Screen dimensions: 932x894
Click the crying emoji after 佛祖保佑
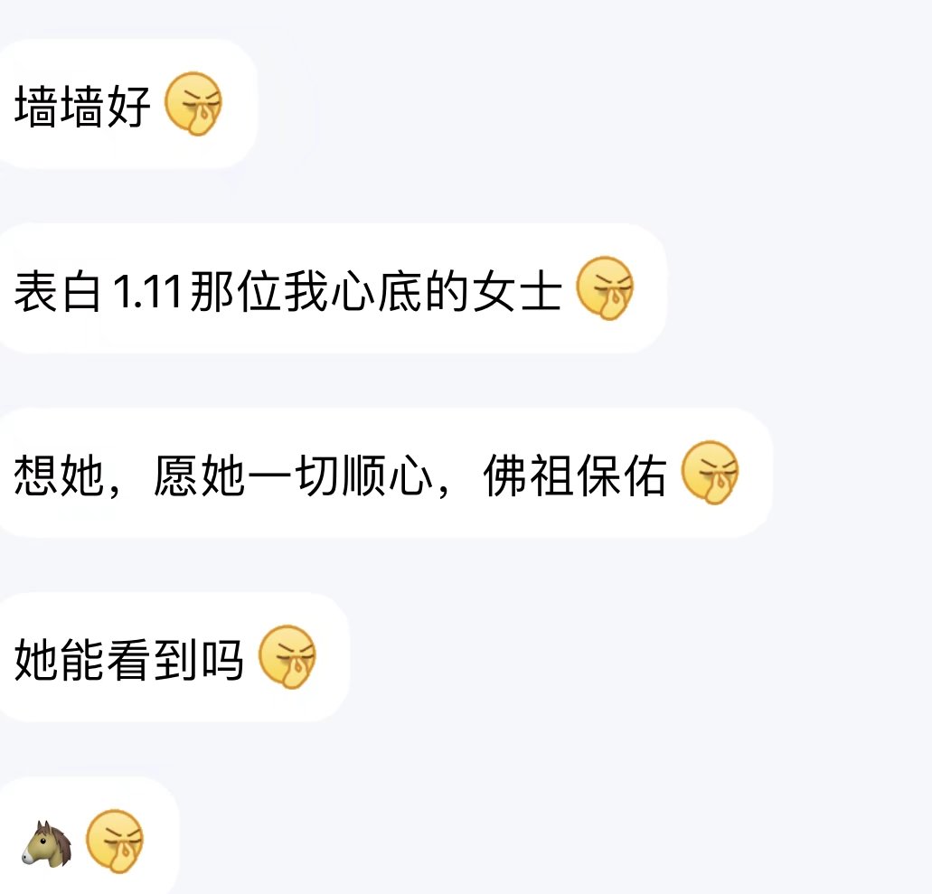pos(710,473)
